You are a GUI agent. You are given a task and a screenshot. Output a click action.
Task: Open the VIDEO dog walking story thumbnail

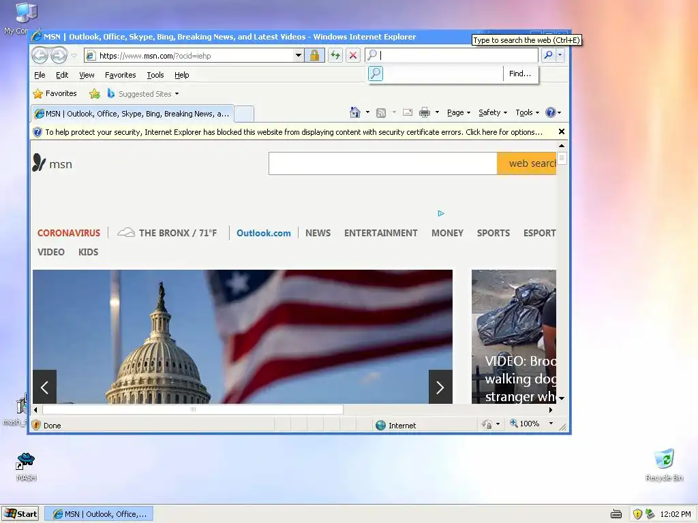pyautogui.click(x=514, y=336)
